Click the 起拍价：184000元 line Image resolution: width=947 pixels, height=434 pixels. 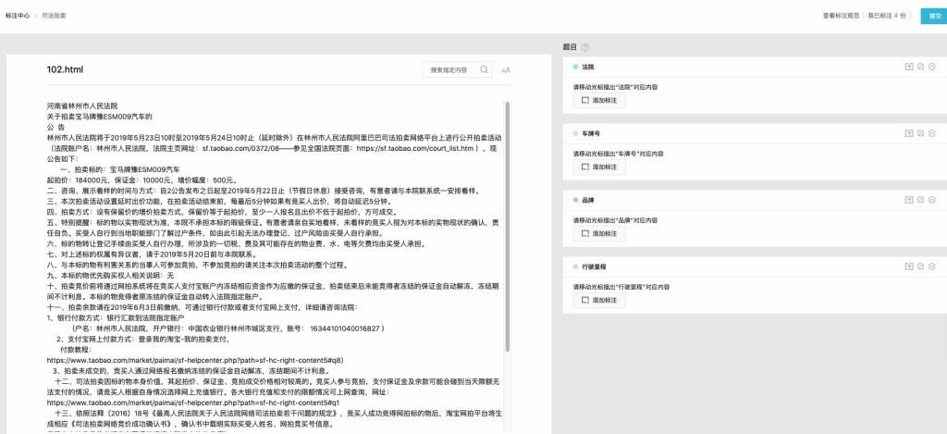(142, 180)
